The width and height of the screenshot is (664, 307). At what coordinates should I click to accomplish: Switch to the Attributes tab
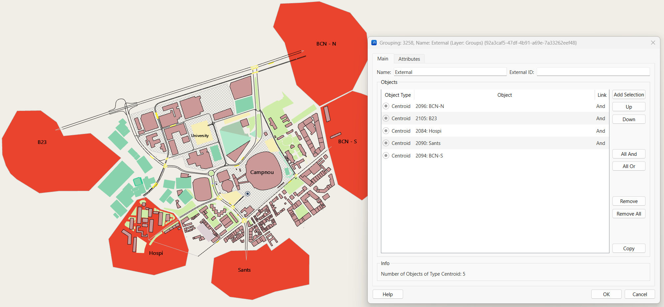point(409,59)
